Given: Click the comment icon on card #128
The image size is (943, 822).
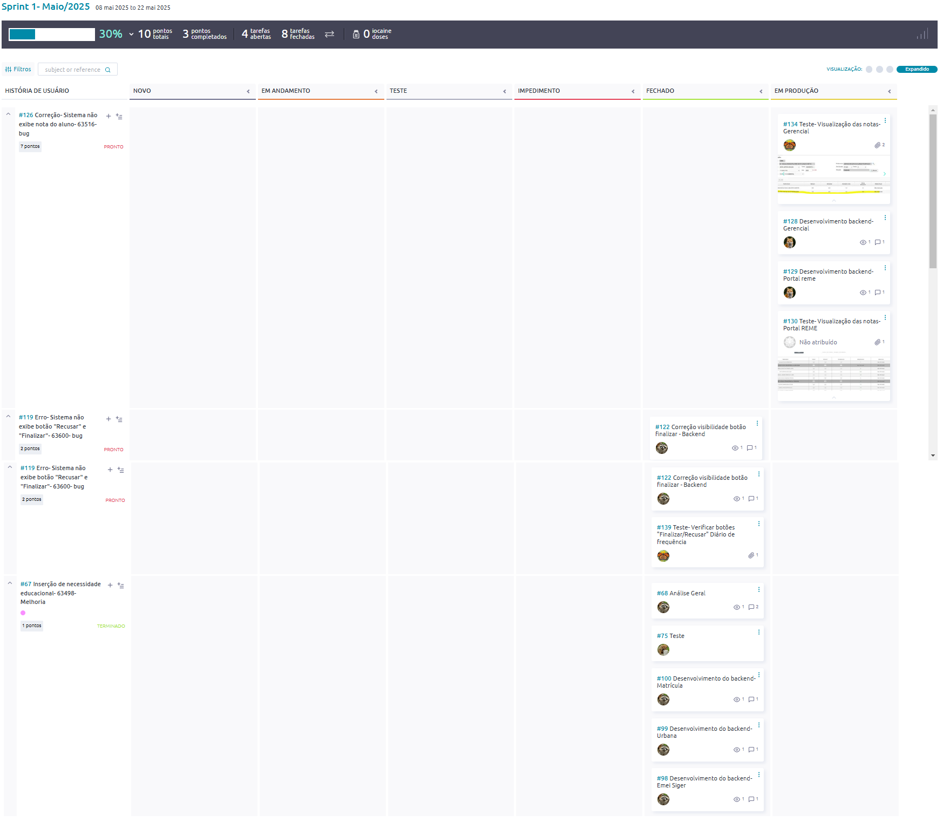Looking at the screenshot, I should click(x=878, y=242).
